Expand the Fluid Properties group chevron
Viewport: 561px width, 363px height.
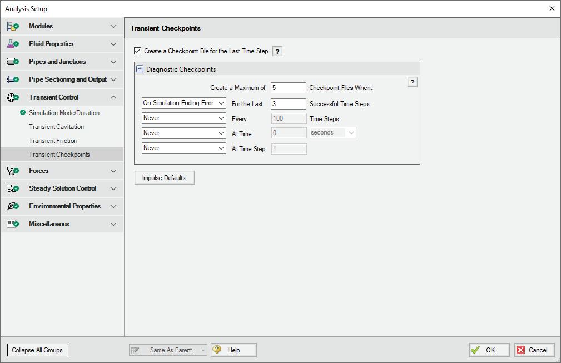click(113, 44)
